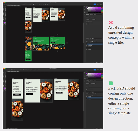
Task: Click purple foreground swatch in upper toolbar
Action: pos(4,22)
